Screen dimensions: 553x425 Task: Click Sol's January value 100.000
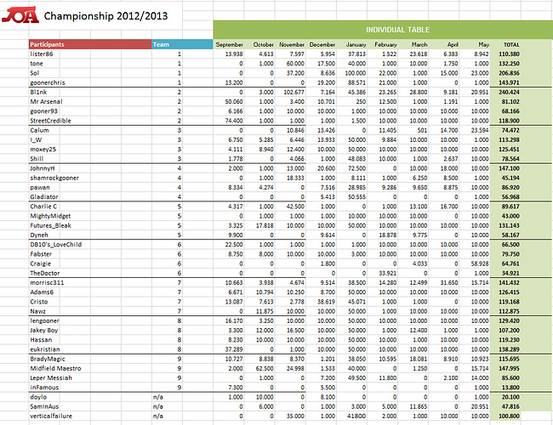click(x=355, y=73)
